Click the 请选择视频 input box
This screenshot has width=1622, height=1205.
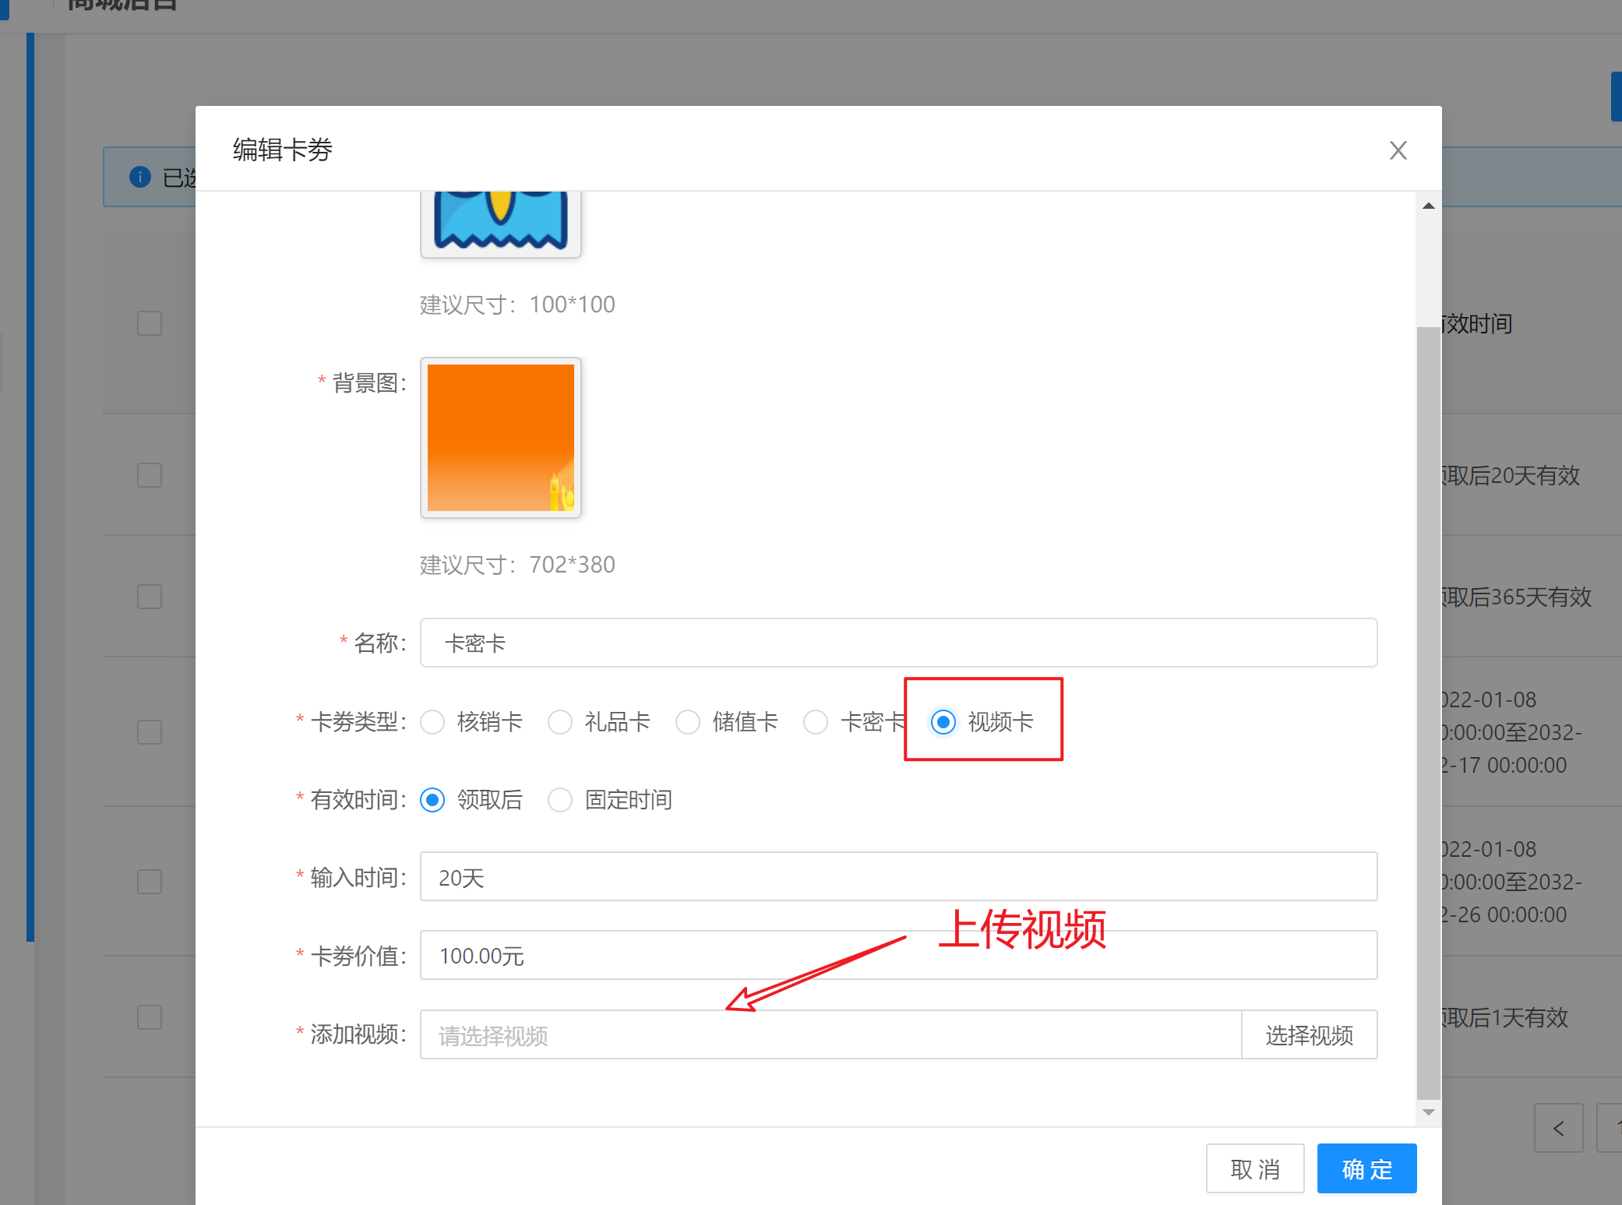click(830, 1035)
